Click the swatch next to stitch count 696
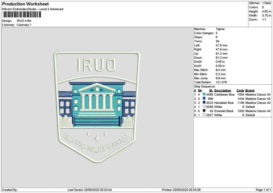 [x=204, y=98]
